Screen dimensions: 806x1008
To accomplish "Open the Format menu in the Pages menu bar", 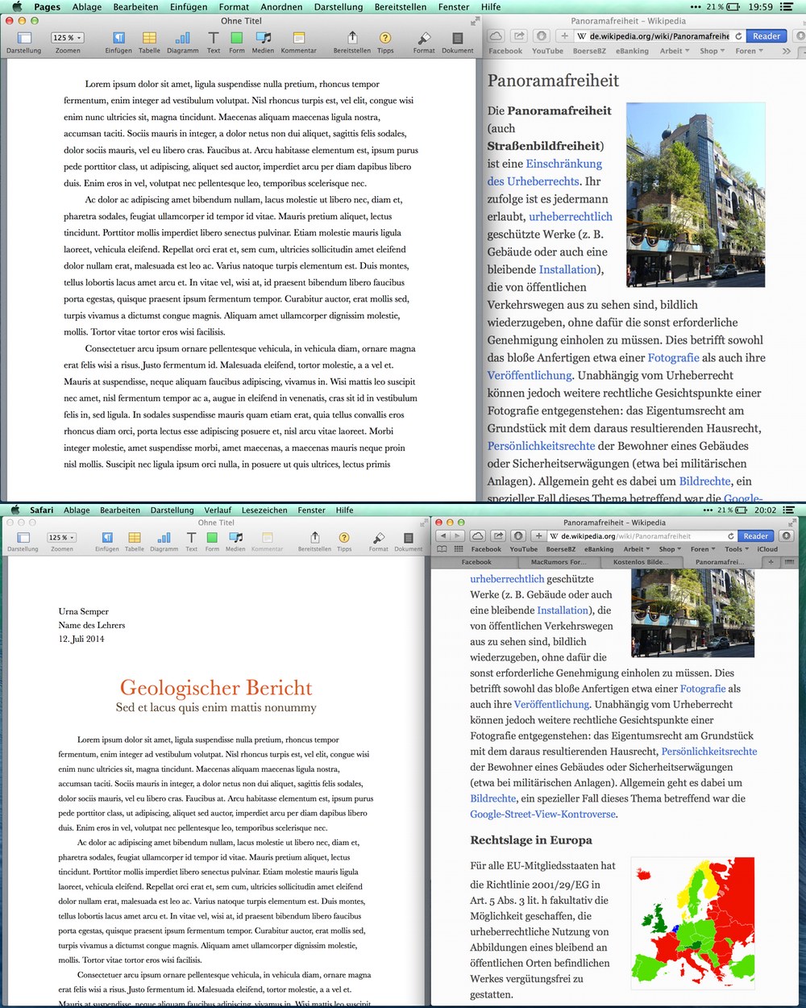I will click(234, 6).
